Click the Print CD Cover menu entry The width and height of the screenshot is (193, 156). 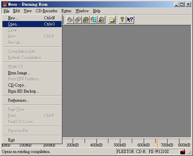[32, 122]
